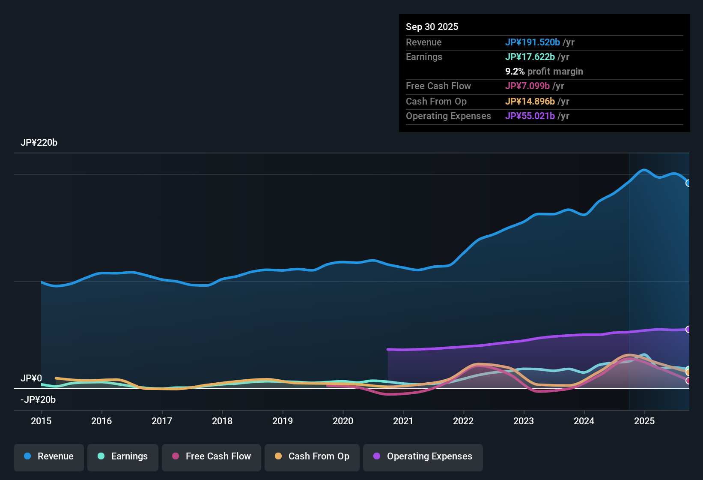Disable the Operating Expenses series from the legend
This screenshot has width=703, height=480.
point(423,456)
